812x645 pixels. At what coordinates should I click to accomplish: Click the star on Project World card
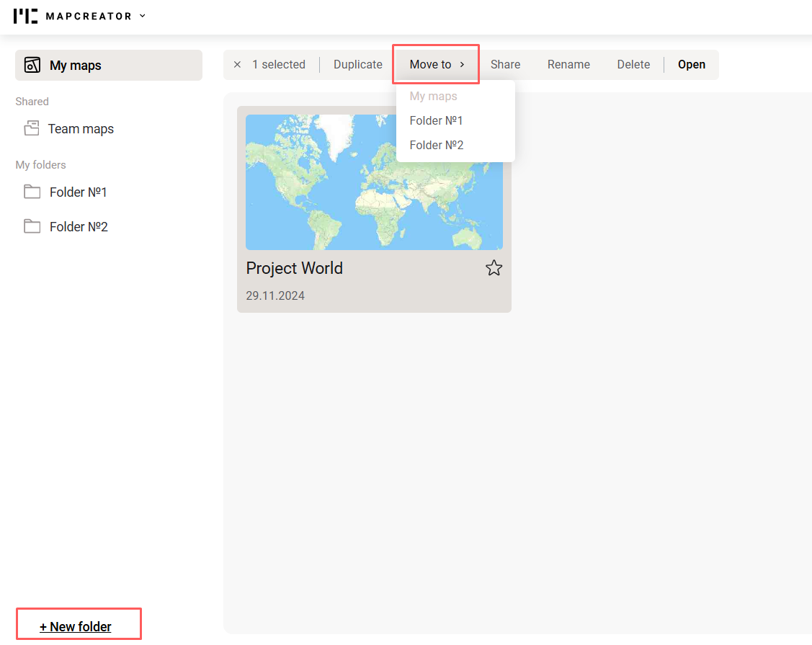(494, 267)
